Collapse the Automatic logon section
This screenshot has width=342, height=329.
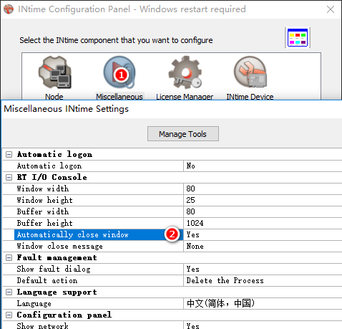tap(9, 155)
